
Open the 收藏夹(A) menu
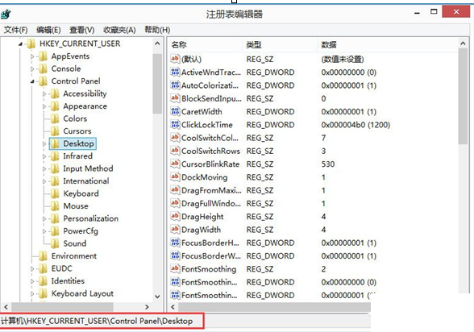119,30
